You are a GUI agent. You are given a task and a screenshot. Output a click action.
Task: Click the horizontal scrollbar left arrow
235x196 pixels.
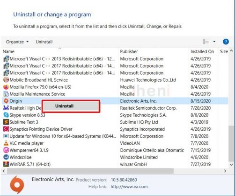pyautogui.click(x=4, y=171)
